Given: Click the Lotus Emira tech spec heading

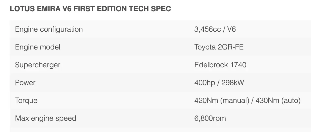Looking at the screenshot, I should pos(90,9).
